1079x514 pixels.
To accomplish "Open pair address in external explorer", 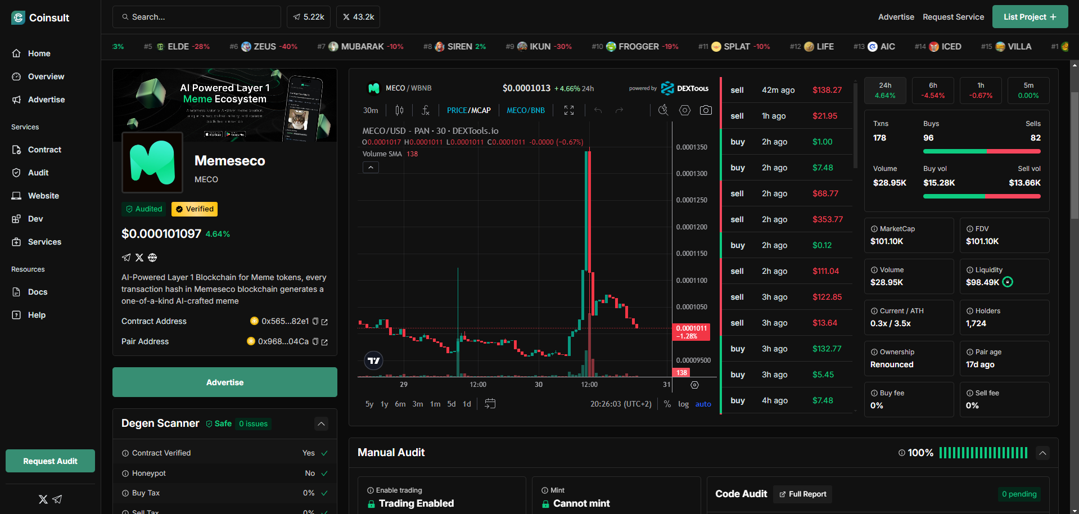I will tap(324, 342).
